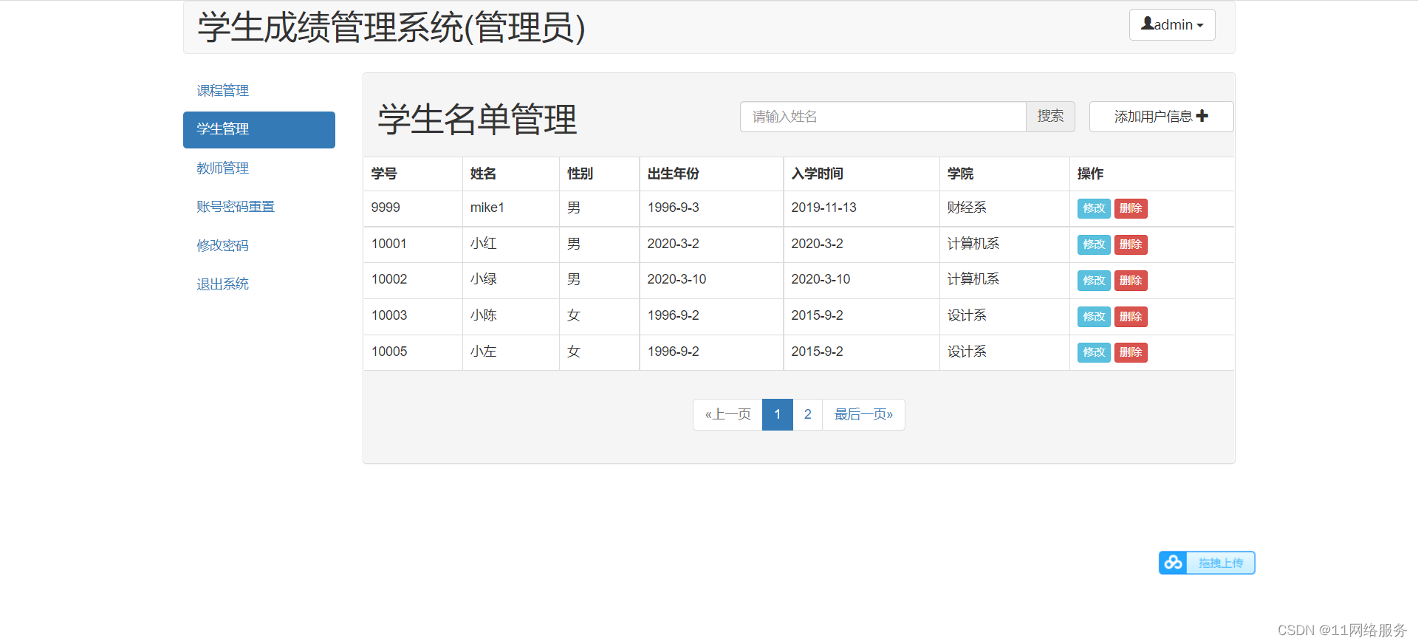
Task: Click the name cell 小陈
Action: click(x=510, y=316)
